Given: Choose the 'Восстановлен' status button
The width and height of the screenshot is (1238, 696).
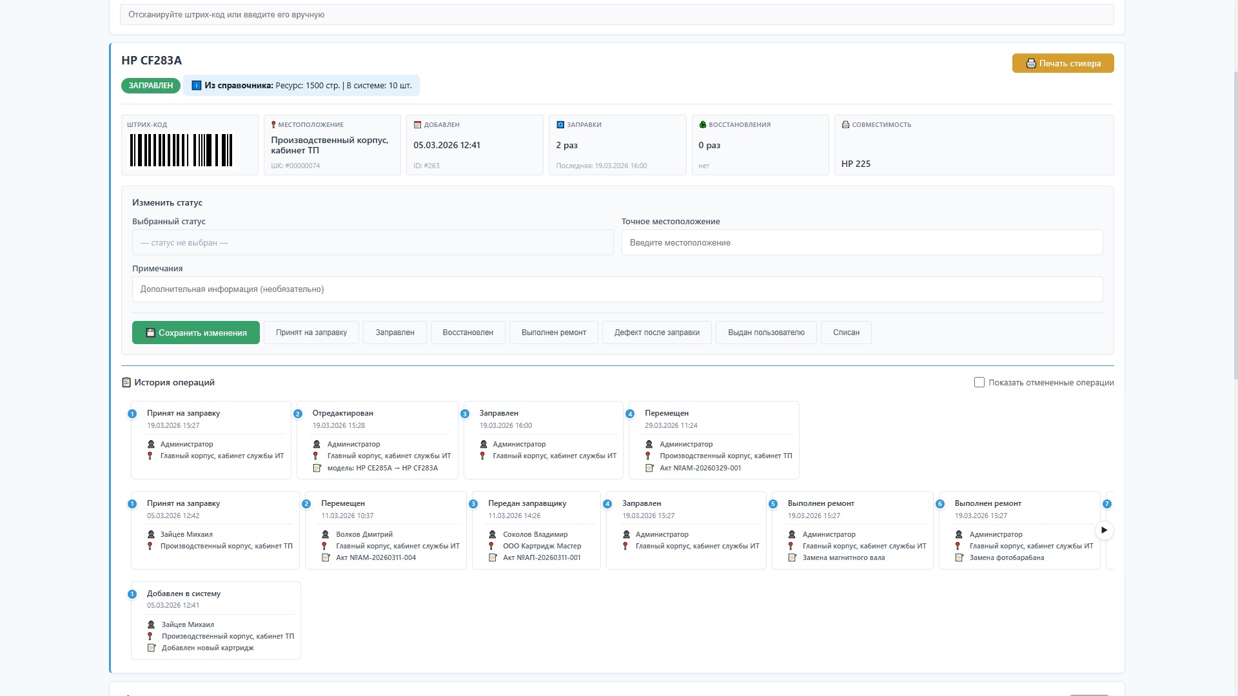Looking at the screenshot, I should coord(468,333).
